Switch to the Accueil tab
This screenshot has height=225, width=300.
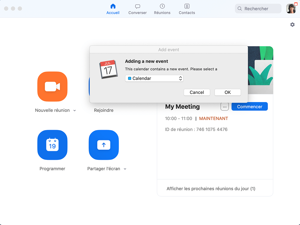113,9
